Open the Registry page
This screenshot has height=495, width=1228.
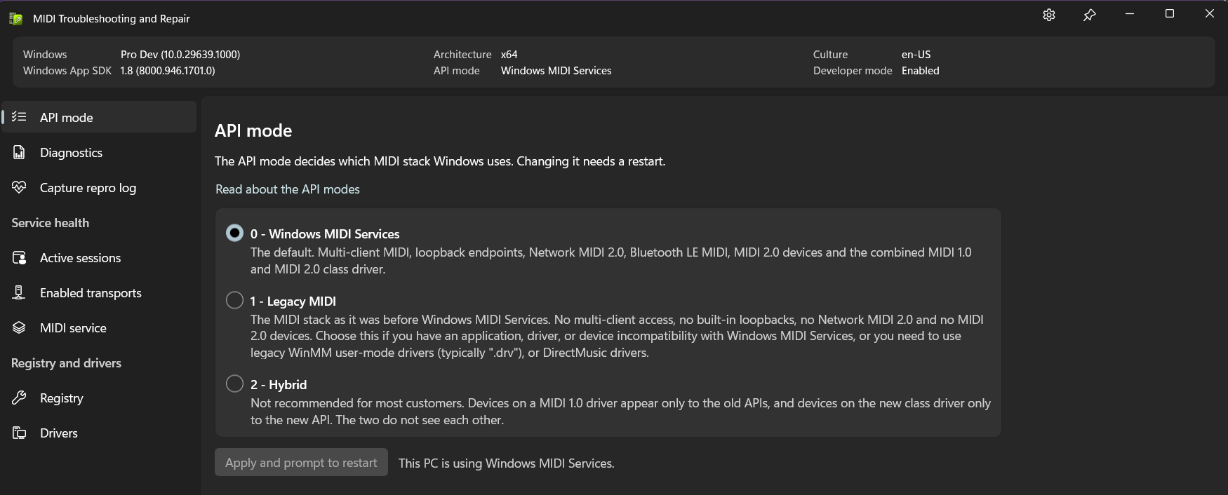click(99, 398)
